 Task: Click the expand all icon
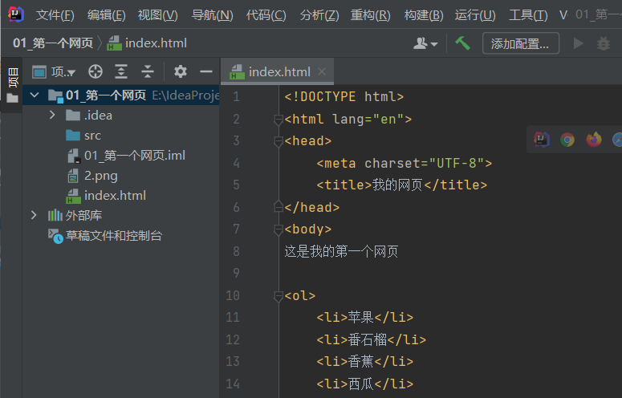[121, 71]
